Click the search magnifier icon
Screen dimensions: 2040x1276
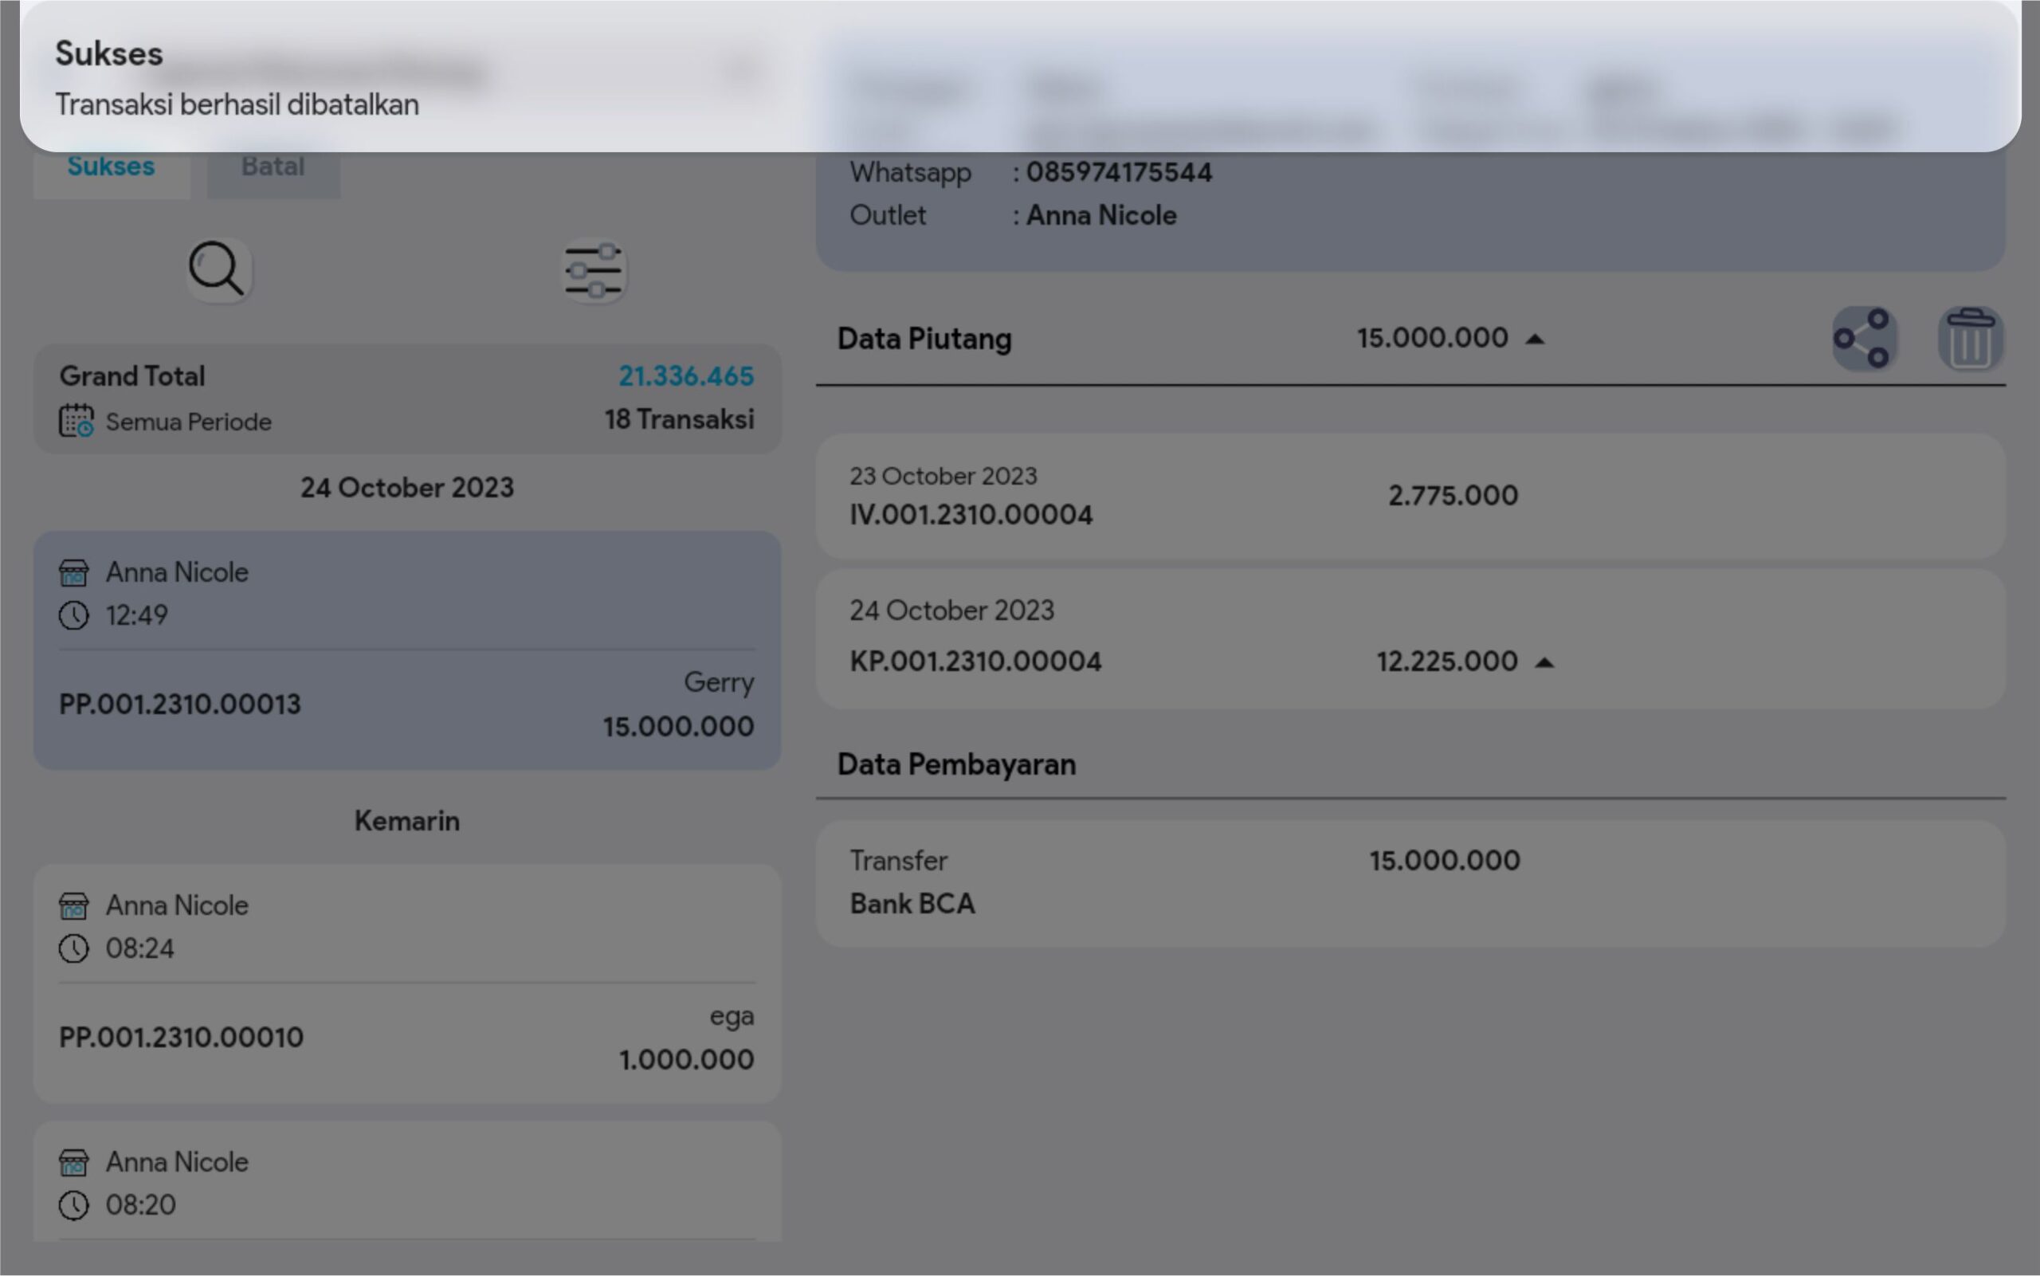[x=218, y=270]
